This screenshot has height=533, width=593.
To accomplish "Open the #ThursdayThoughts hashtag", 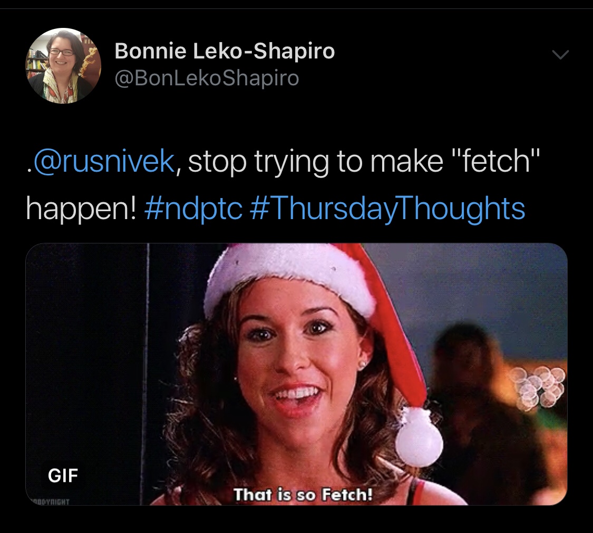I will pos(387,208).
